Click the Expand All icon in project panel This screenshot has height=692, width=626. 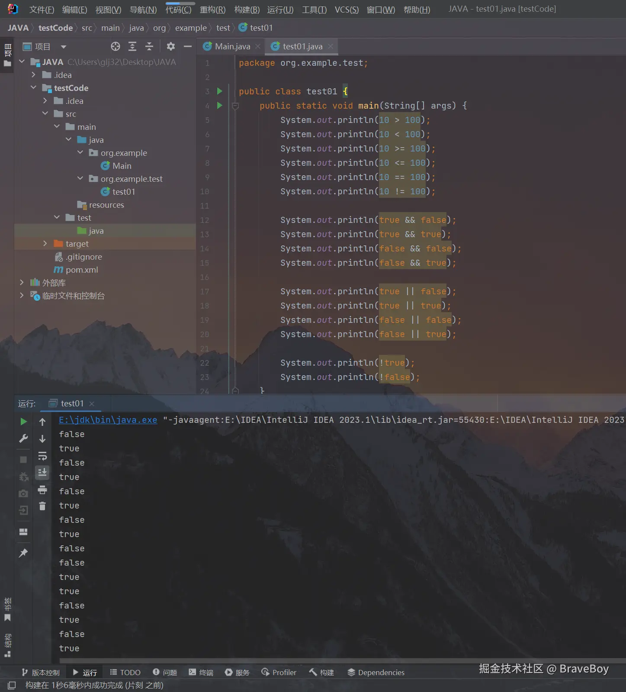[x=132, y=46]
